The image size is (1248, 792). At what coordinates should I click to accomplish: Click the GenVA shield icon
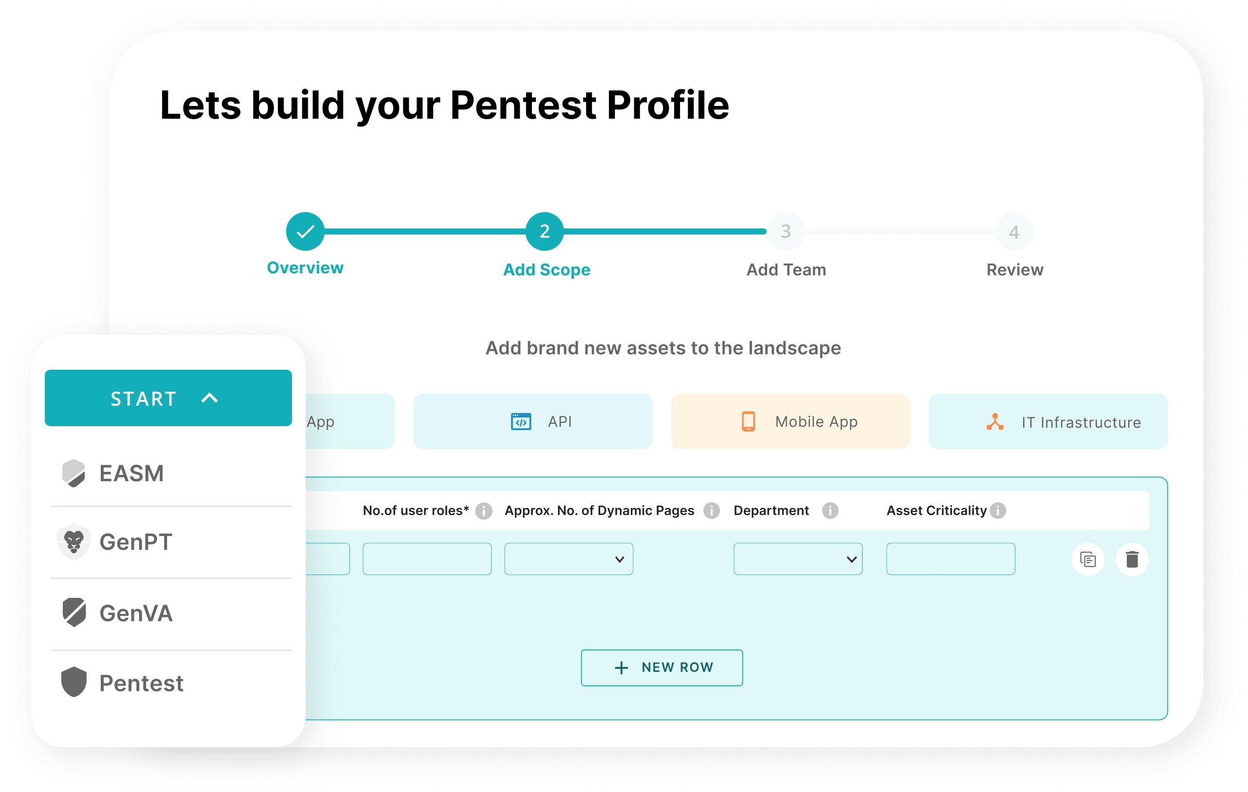click(74, 613)
